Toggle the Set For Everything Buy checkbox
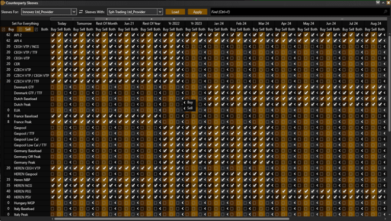This screenshot has height=221, width=391. pos(4,30)
